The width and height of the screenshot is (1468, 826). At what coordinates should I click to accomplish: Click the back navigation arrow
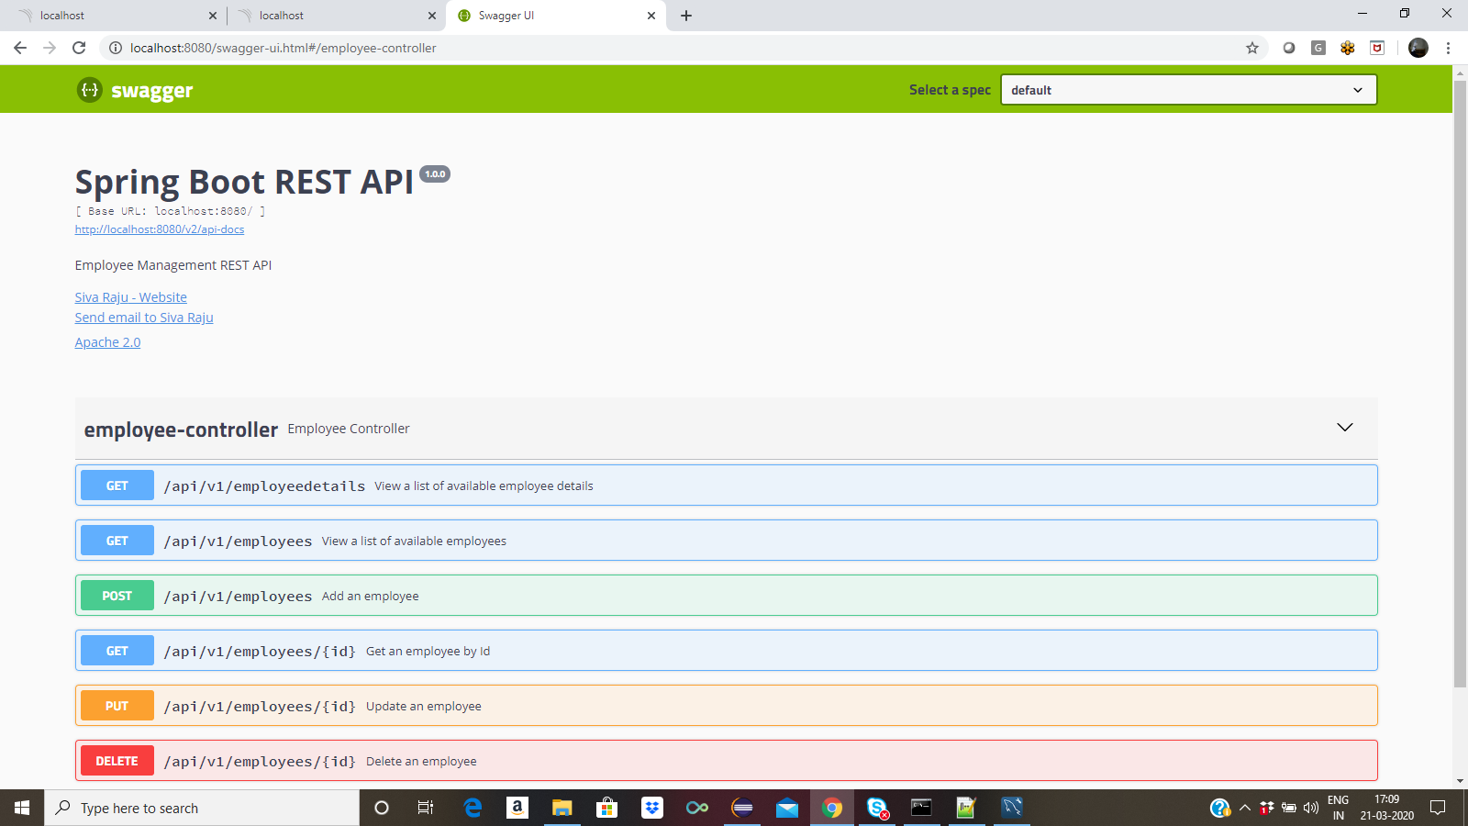pos(20,48)
